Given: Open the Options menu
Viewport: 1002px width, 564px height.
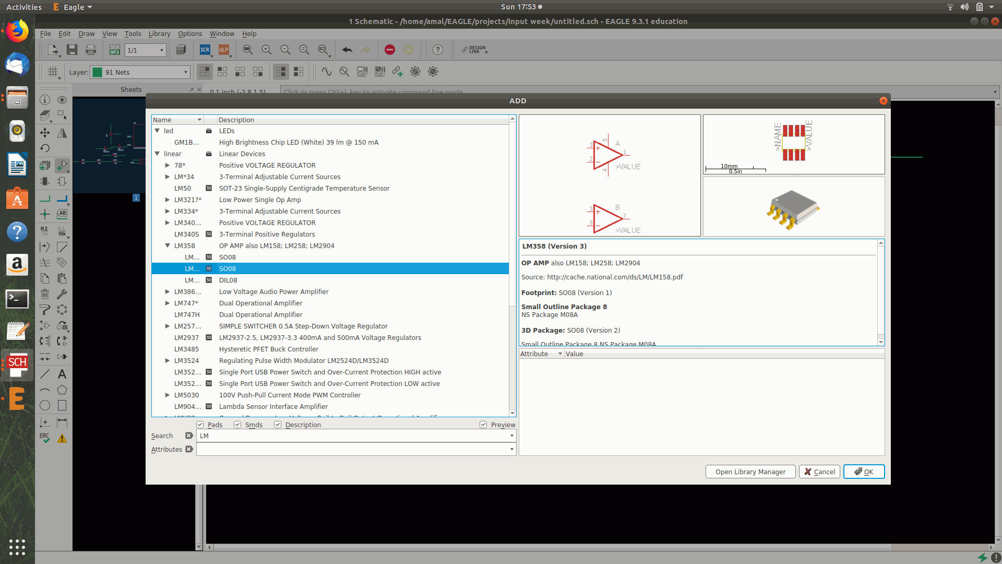Looking at the screenshot, I should tap(190, 33).
